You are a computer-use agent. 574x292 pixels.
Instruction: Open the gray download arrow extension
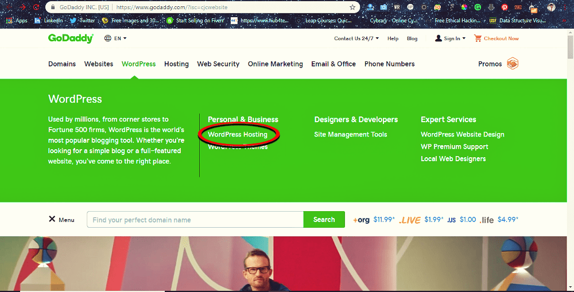pyautogui.click(x=491, y=7)
